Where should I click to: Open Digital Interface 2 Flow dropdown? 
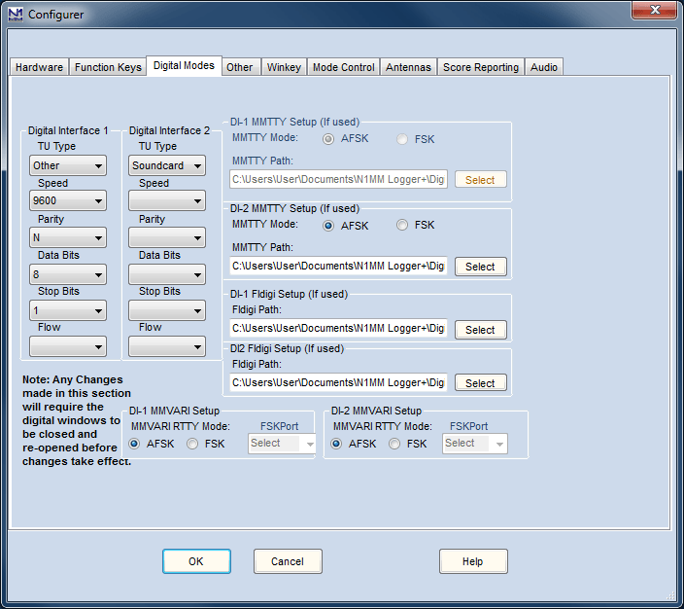(x=167, y=347)
